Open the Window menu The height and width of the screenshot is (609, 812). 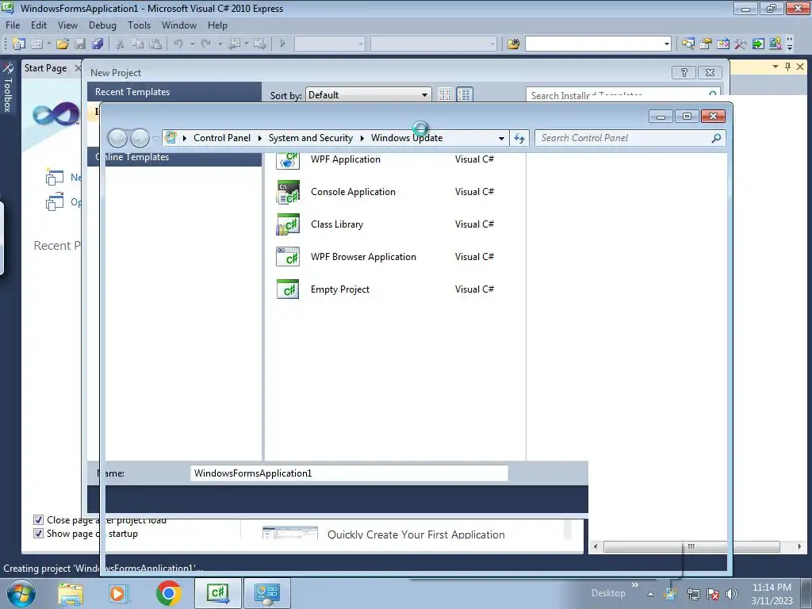(x=178, y=25)
